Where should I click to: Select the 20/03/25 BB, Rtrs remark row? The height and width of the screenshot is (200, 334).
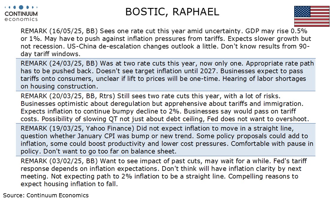click(x=166, y=107)
